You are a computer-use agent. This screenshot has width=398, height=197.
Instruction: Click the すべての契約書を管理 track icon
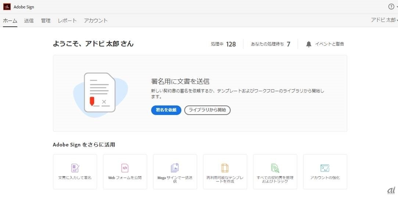pyautogui.click(x=275, y=168)
